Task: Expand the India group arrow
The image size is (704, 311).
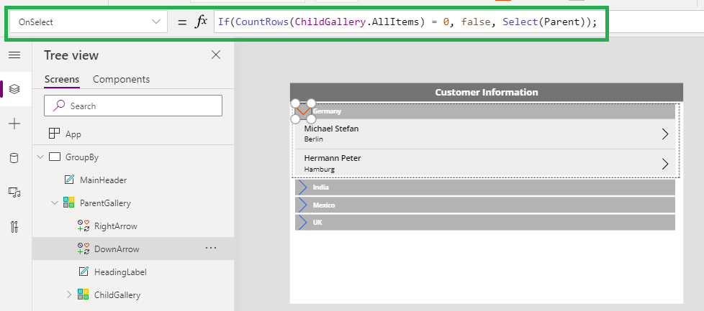Action: pos(303,187)
